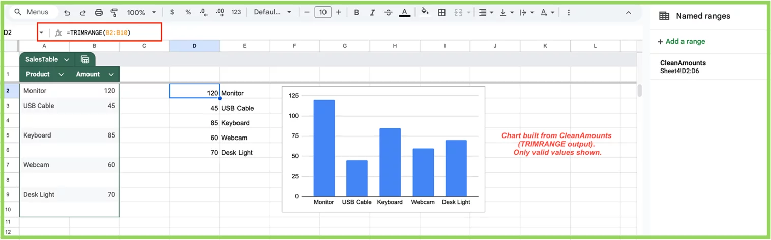This screenshot has width=771, height=240.
Task: Open the borders menu
Action: tap(442, 12)
